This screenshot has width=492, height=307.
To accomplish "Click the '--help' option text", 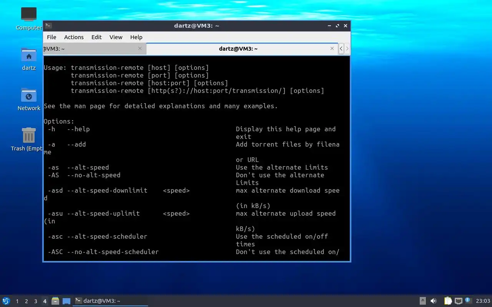I will [78, 129].
